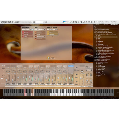119x119 pixels.
Task: Click pencil edit icon under Articulation header
Action: coord(32,29)
